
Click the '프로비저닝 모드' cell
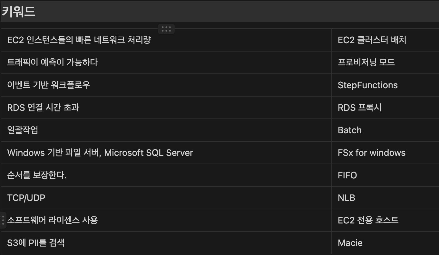click(x=385, y=62)
